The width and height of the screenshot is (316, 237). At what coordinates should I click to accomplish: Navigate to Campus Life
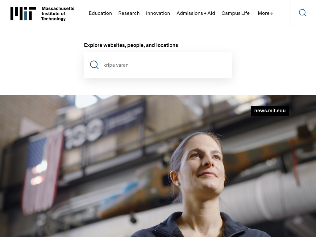[235, 13]
